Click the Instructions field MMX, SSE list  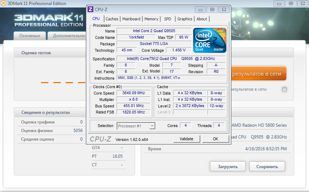[171, 78]
